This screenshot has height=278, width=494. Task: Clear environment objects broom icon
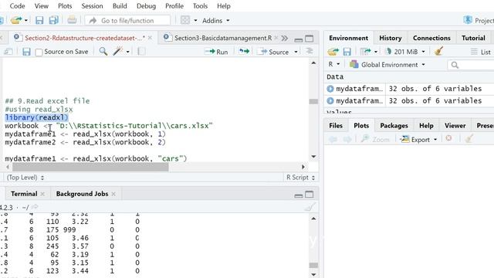(438, 51)
